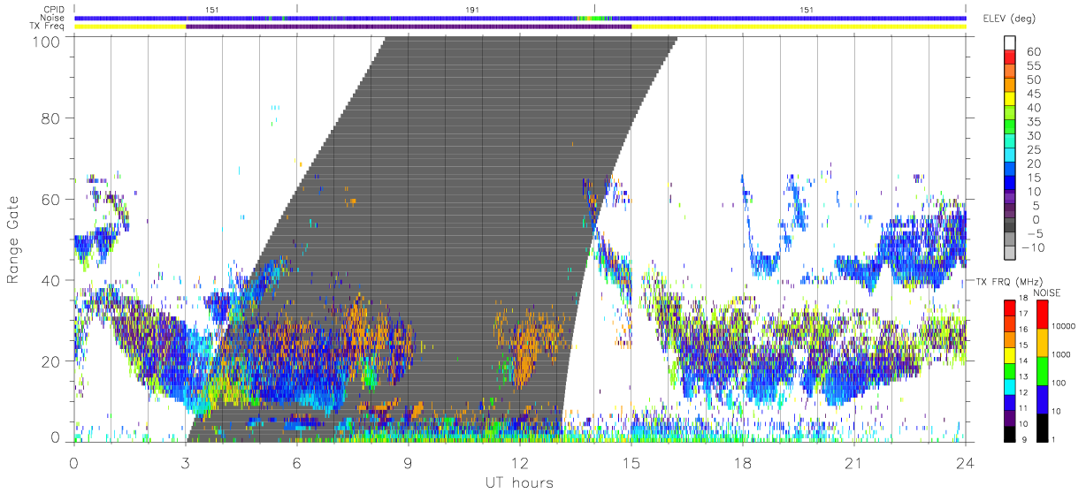This screenshot has width=1086, height=501.
Task: Click the 50 label on ELEV legend
Action: pos(1034,80)
